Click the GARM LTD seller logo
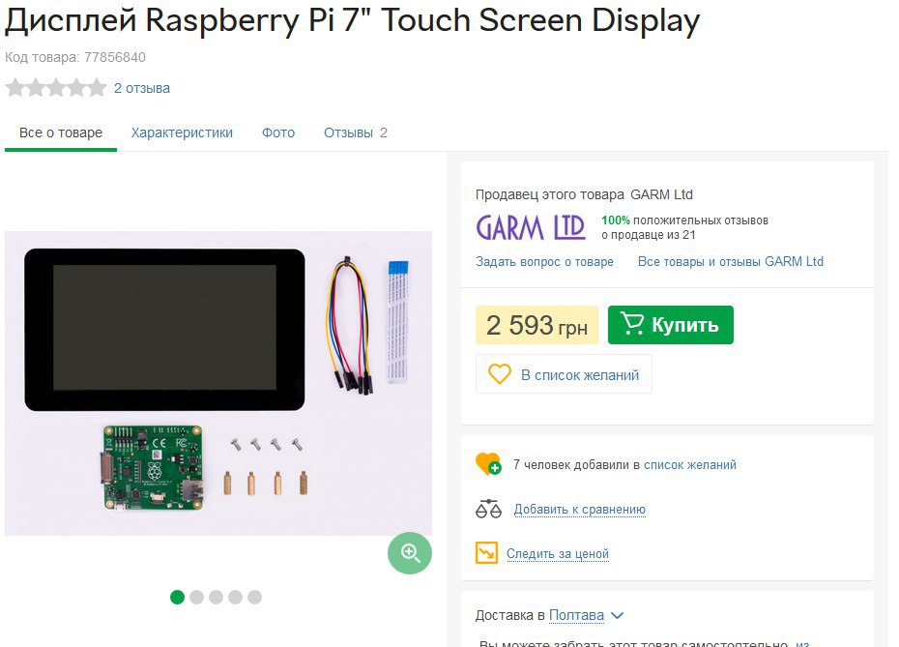The image size is (899, 647). coord(531,227)
